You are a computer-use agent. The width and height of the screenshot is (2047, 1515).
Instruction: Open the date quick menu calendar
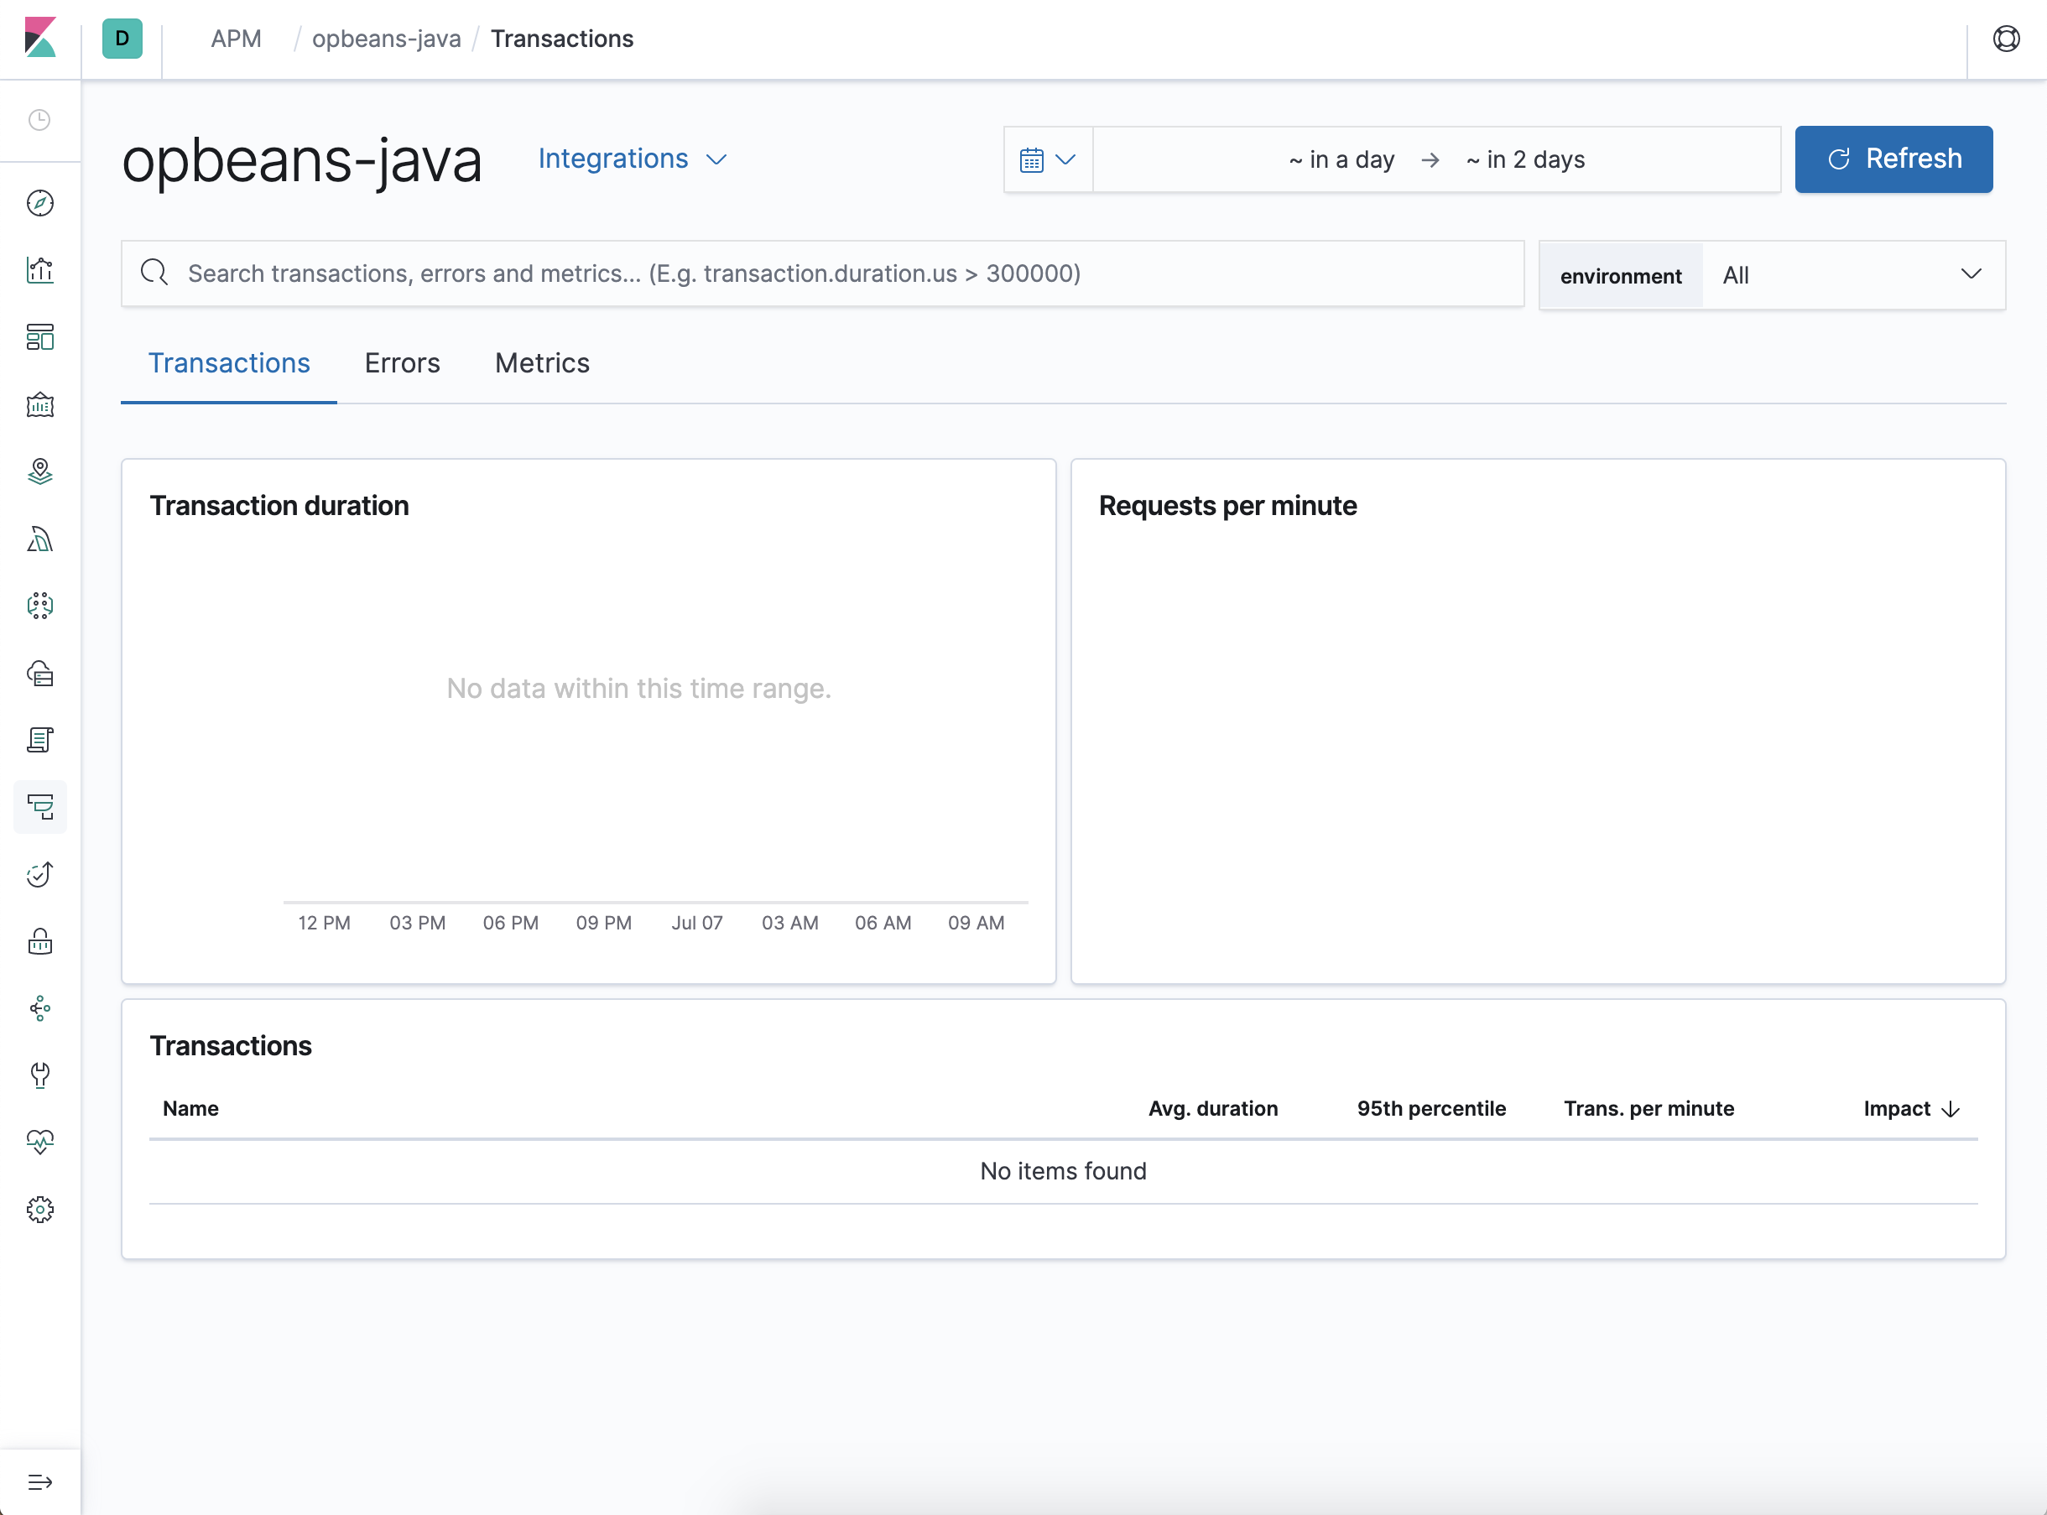click(x=1047, y=159)
